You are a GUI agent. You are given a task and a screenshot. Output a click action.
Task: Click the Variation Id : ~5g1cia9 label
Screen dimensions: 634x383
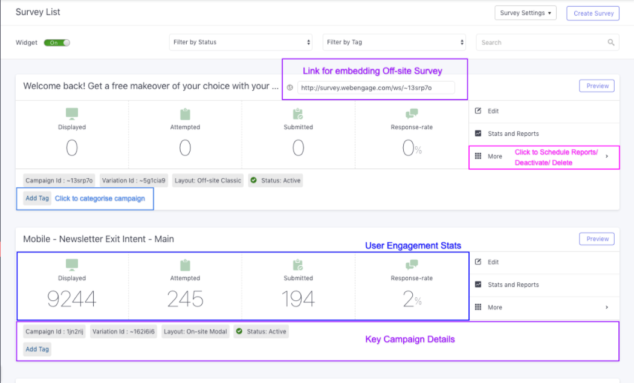(x=134, y=181)
